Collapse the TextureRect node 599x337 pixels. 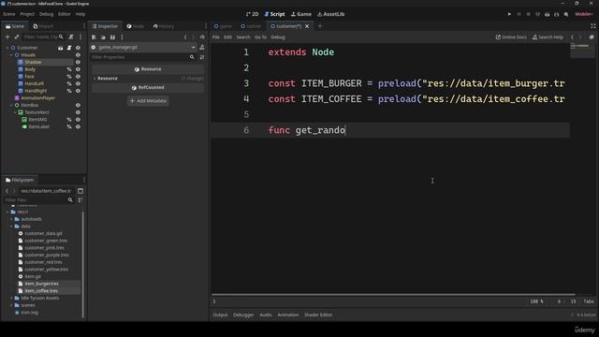[x=15, y=112]
